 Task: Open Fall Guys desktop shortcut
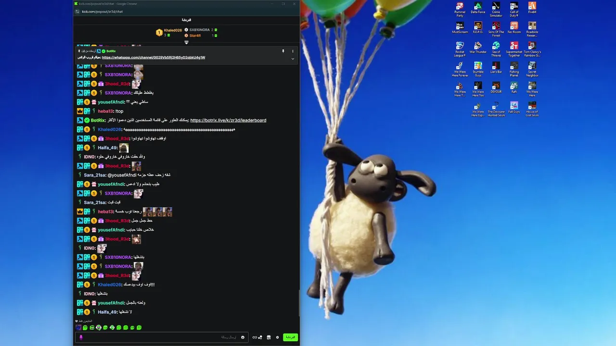click(514, 108)
